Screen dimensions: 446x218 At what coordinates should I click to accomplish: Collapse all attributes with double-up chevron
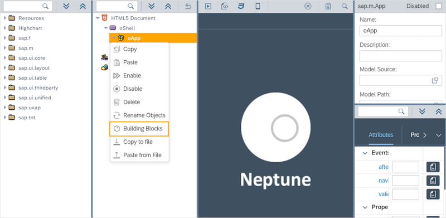(439, 112)
